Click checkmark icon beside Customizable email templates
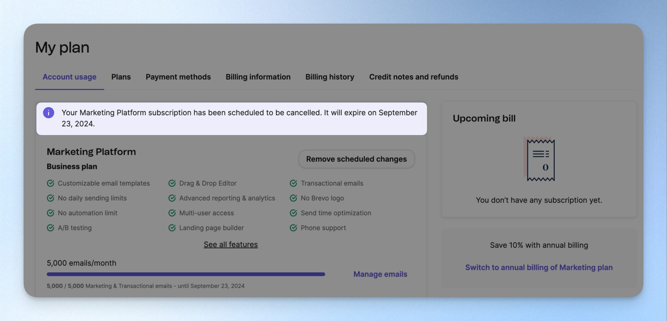 (x=51, y=183)
